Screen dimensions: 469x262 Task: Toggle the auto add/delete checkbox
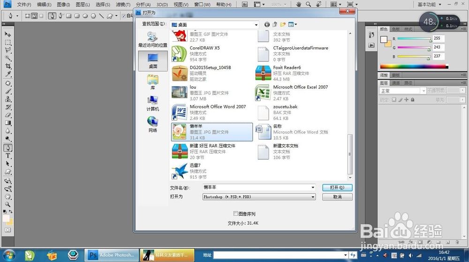124,16
